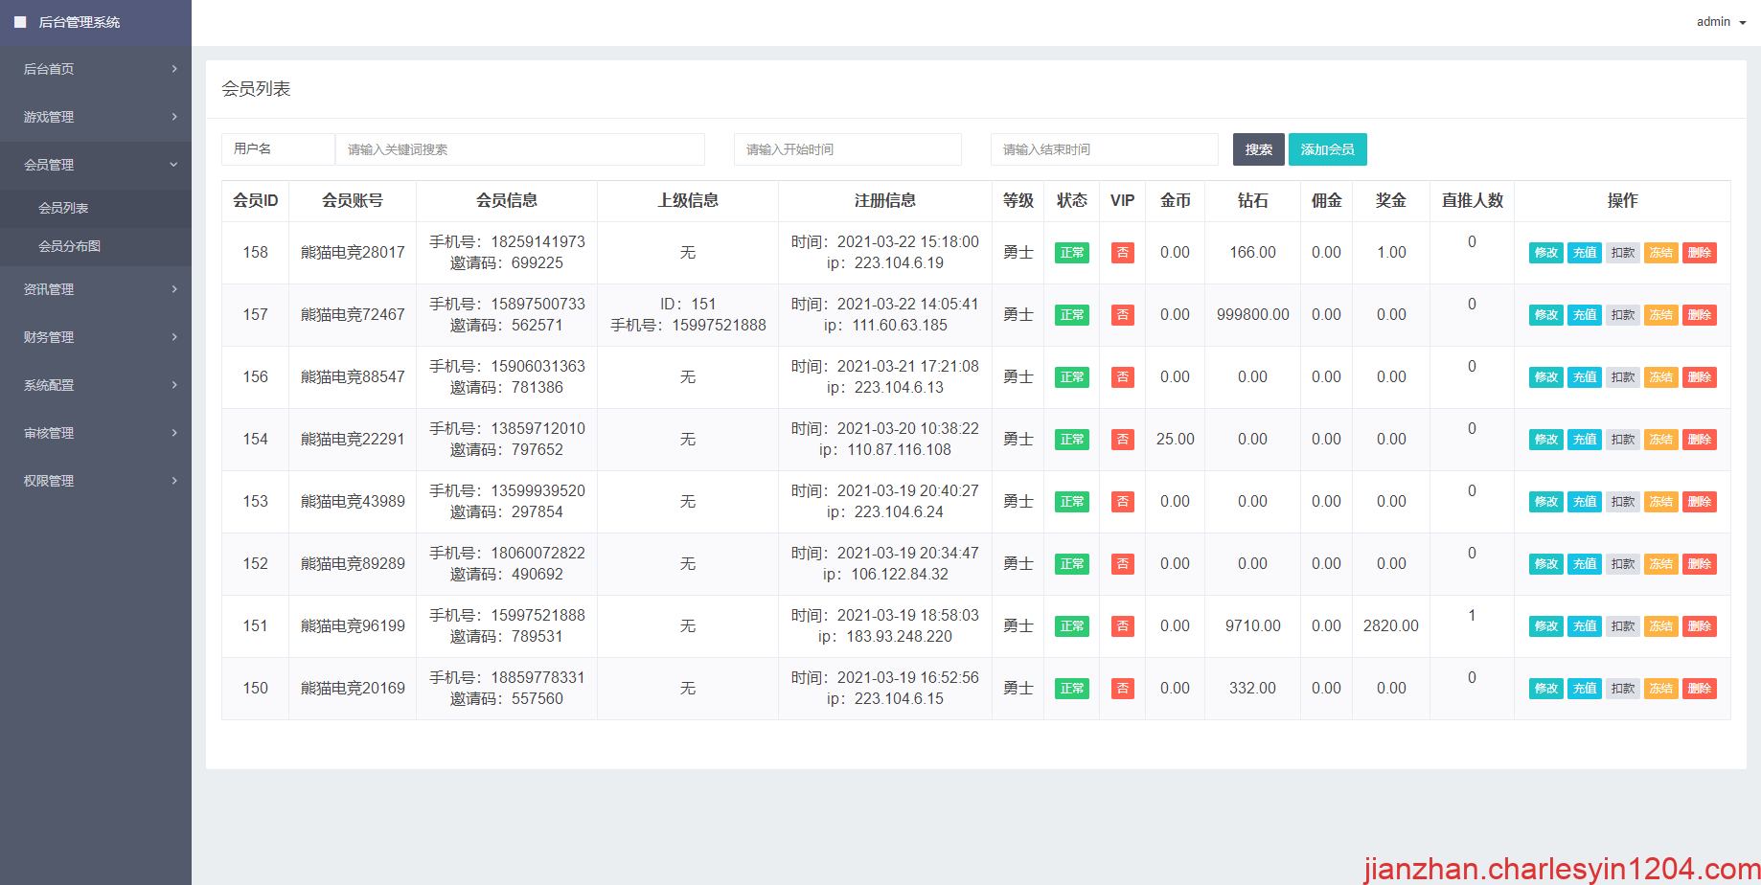Expand the 游戏管理 sidebar menu
The image size is (1761, 885).
tap(96, 117)
